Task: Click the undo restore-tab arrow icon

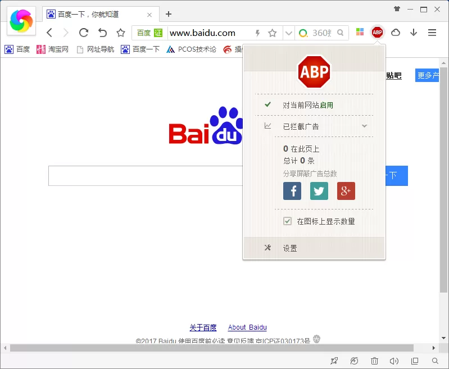Action: [x=102, y=33]
